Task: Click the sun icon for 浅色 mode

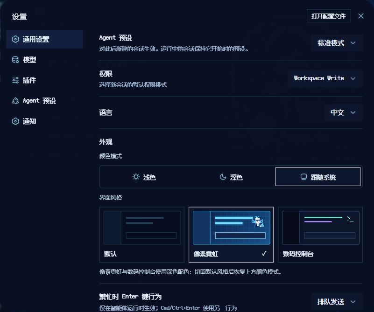Action: point(136,177)
